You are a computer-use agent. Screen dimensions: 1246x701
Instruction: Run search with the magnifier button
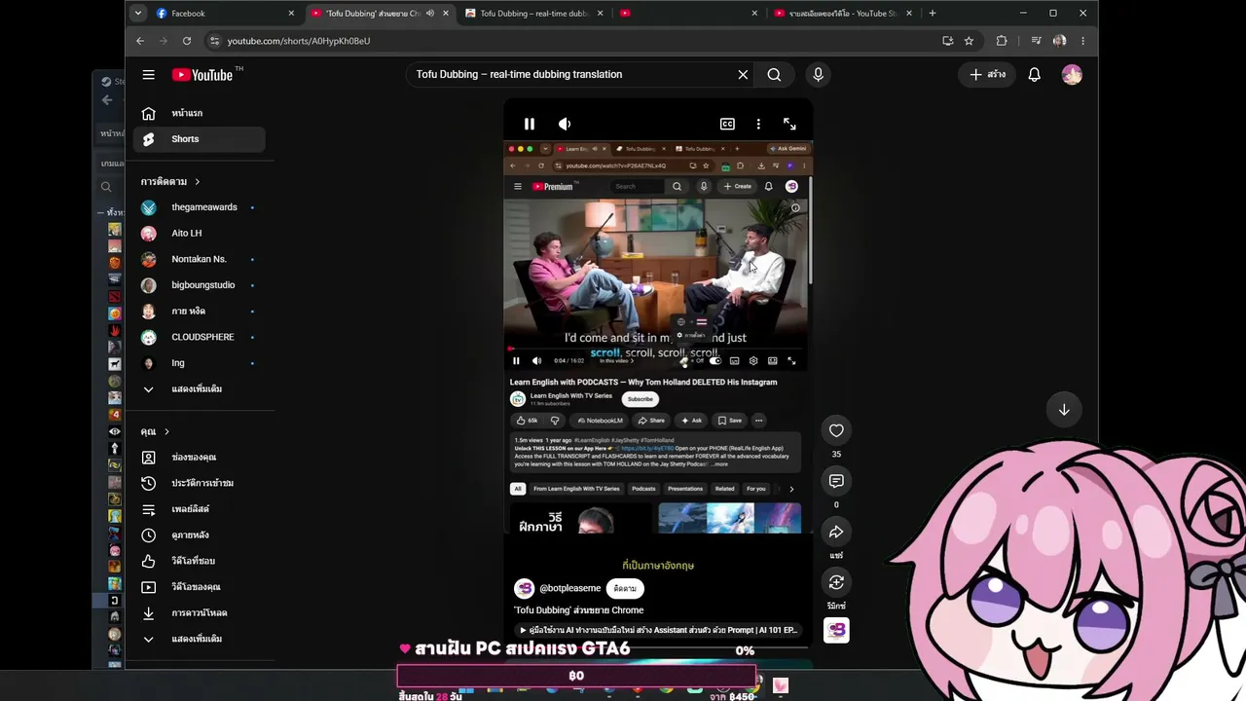[774, 74]
